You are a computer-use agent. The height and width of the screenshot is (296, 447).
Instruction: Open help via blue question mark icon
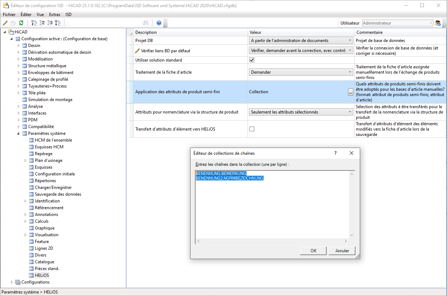[159, 23]
